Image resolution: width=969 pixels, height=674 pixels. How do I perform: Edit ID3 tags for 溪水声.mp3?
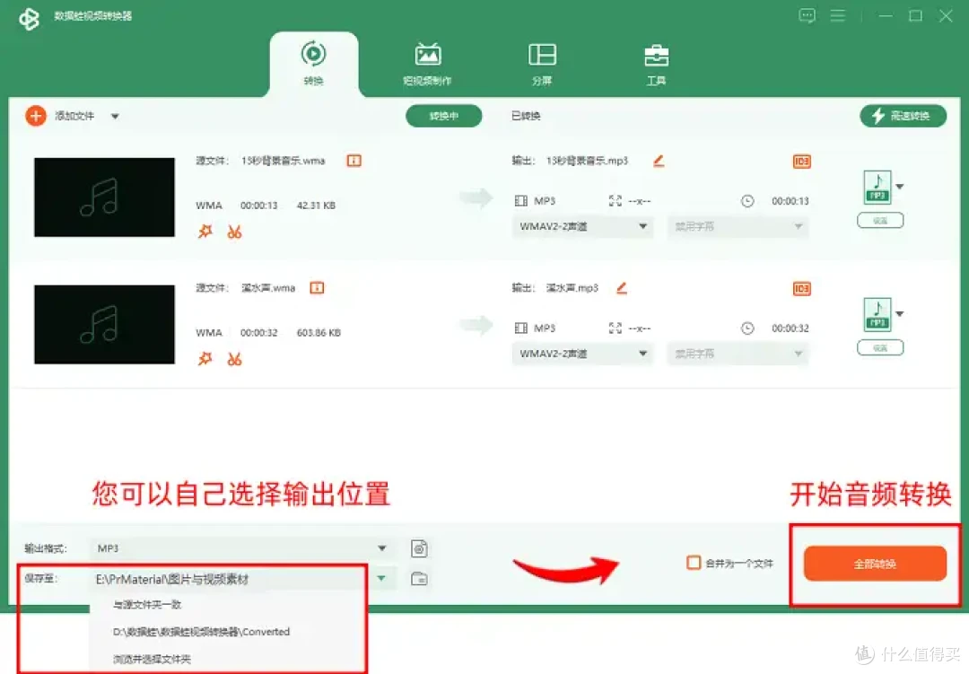(x=801, y=289)
